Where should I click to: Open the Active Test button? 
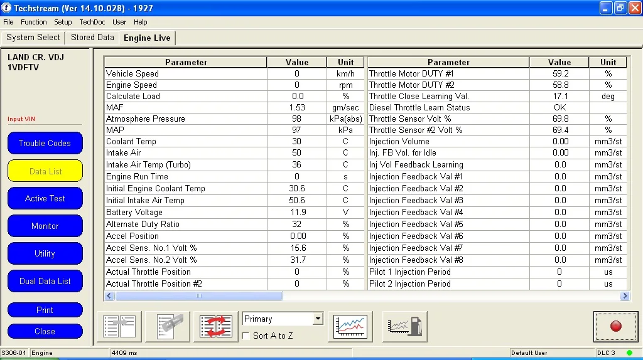pyautogui.click(x=45, y=198)
